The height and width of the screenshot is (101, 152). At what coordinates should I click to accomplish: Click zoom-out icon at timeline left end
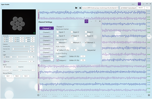point(38,95)
